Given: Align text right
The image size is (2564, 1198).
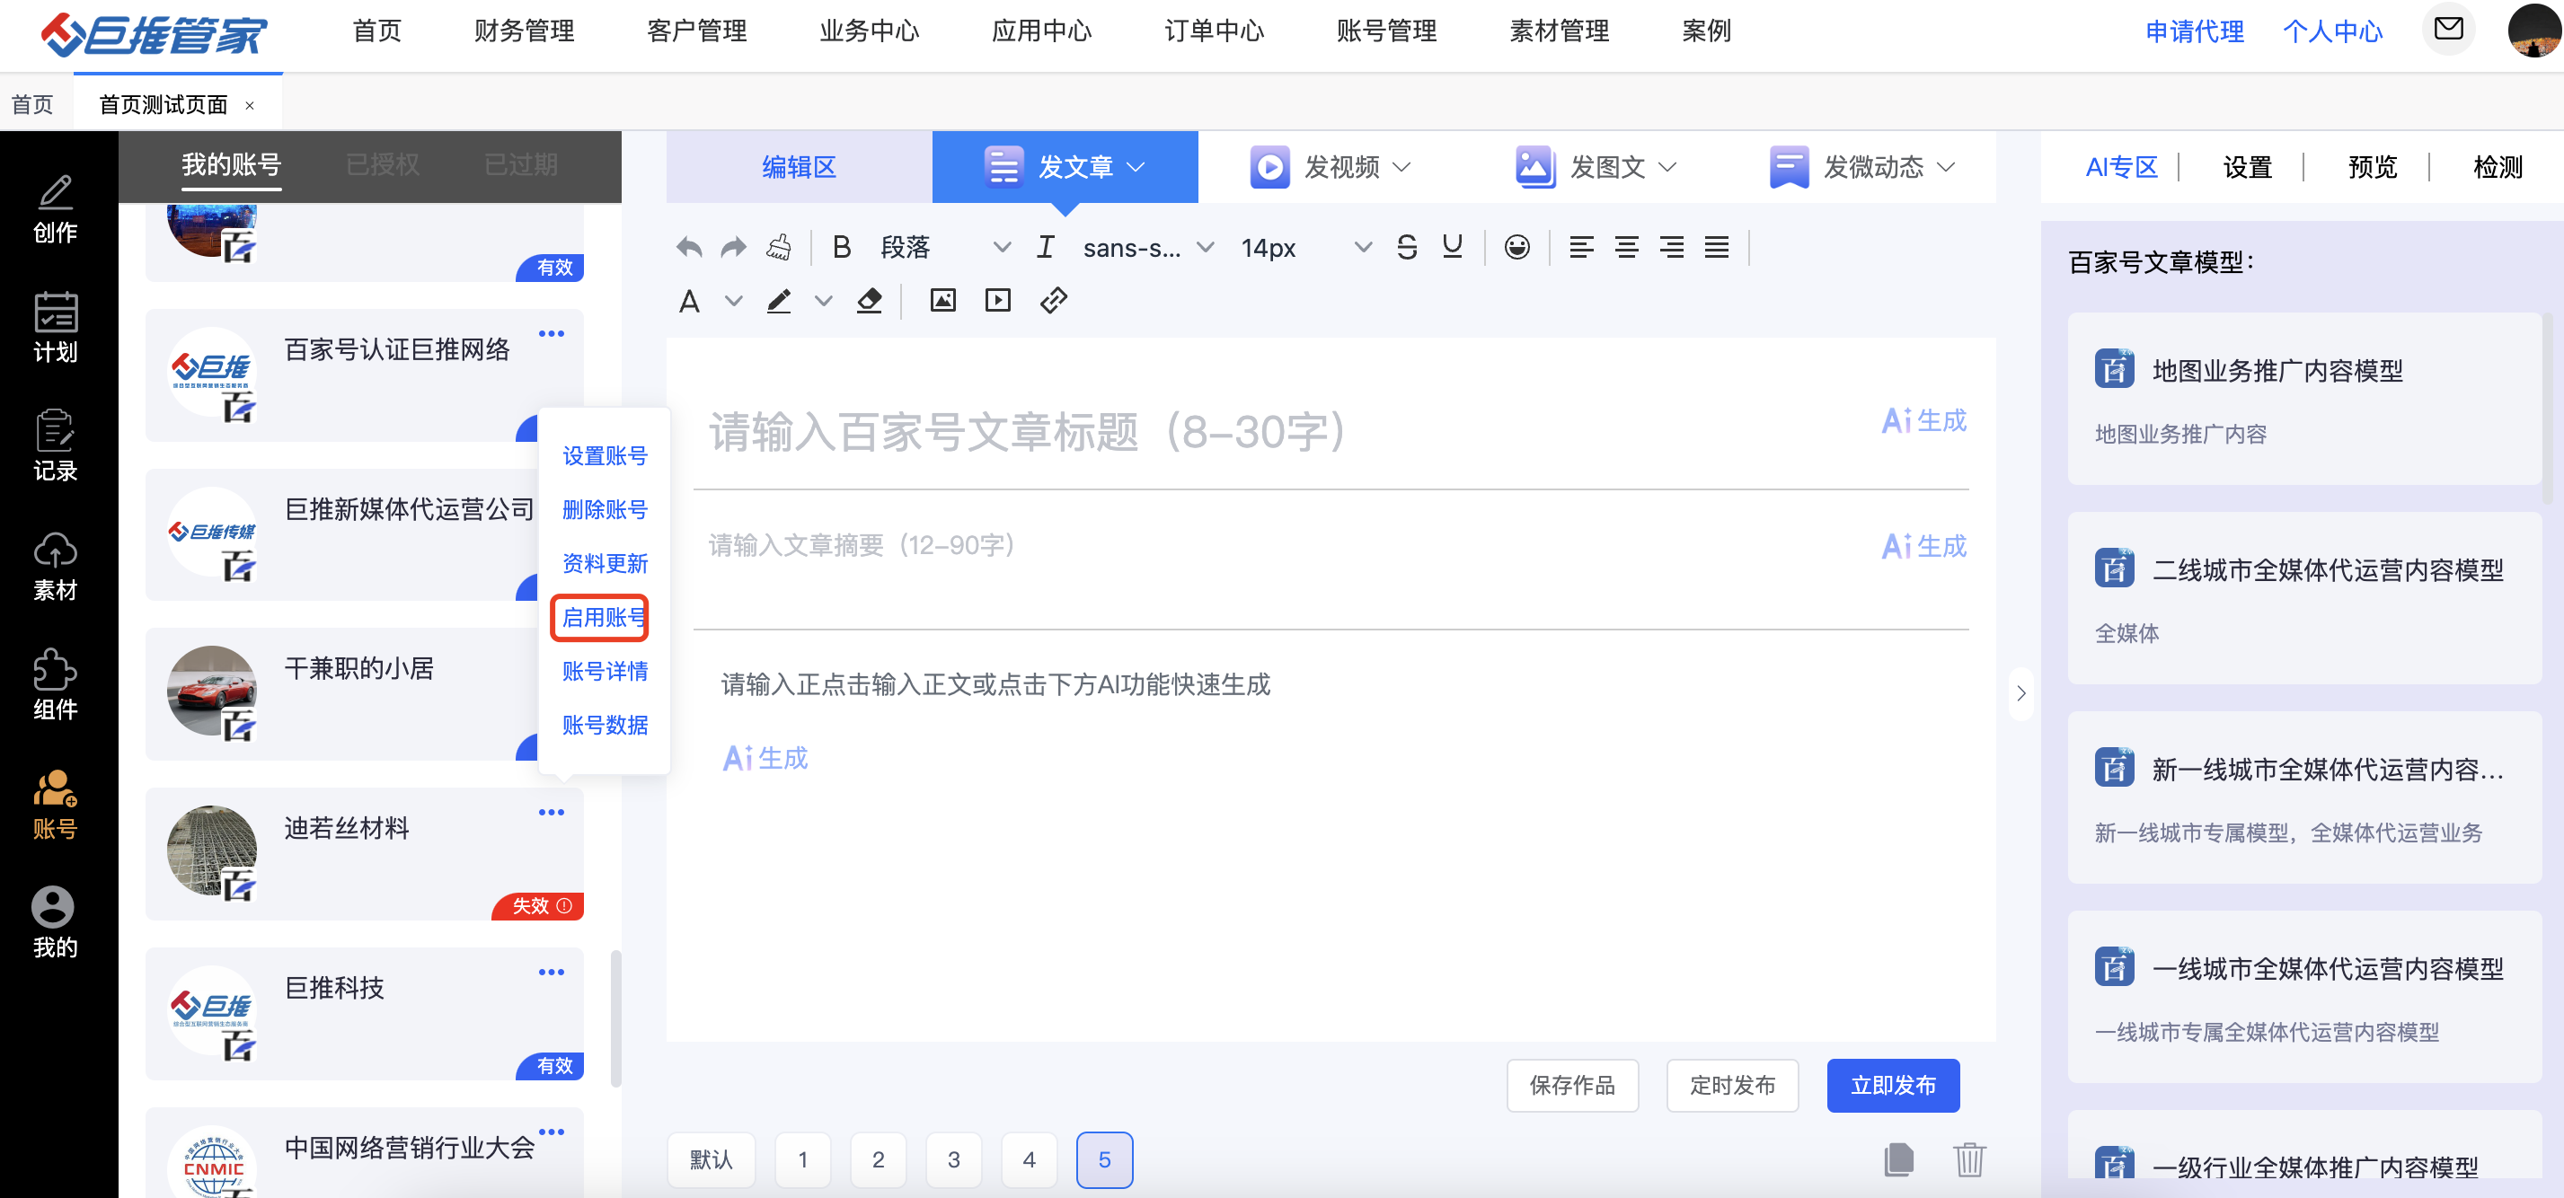Looking at the screenshot, I should click(1672, 247).
